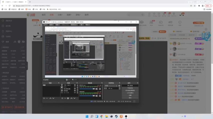Toggle visibility eye of the Text (GDI+) source
The image size is (213, 119).
[75, 85]
